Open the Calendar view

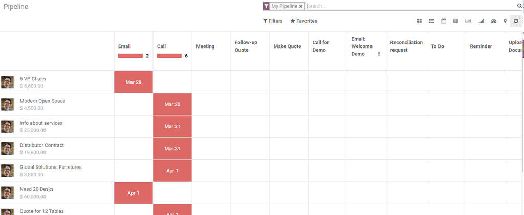click(444, 21)
